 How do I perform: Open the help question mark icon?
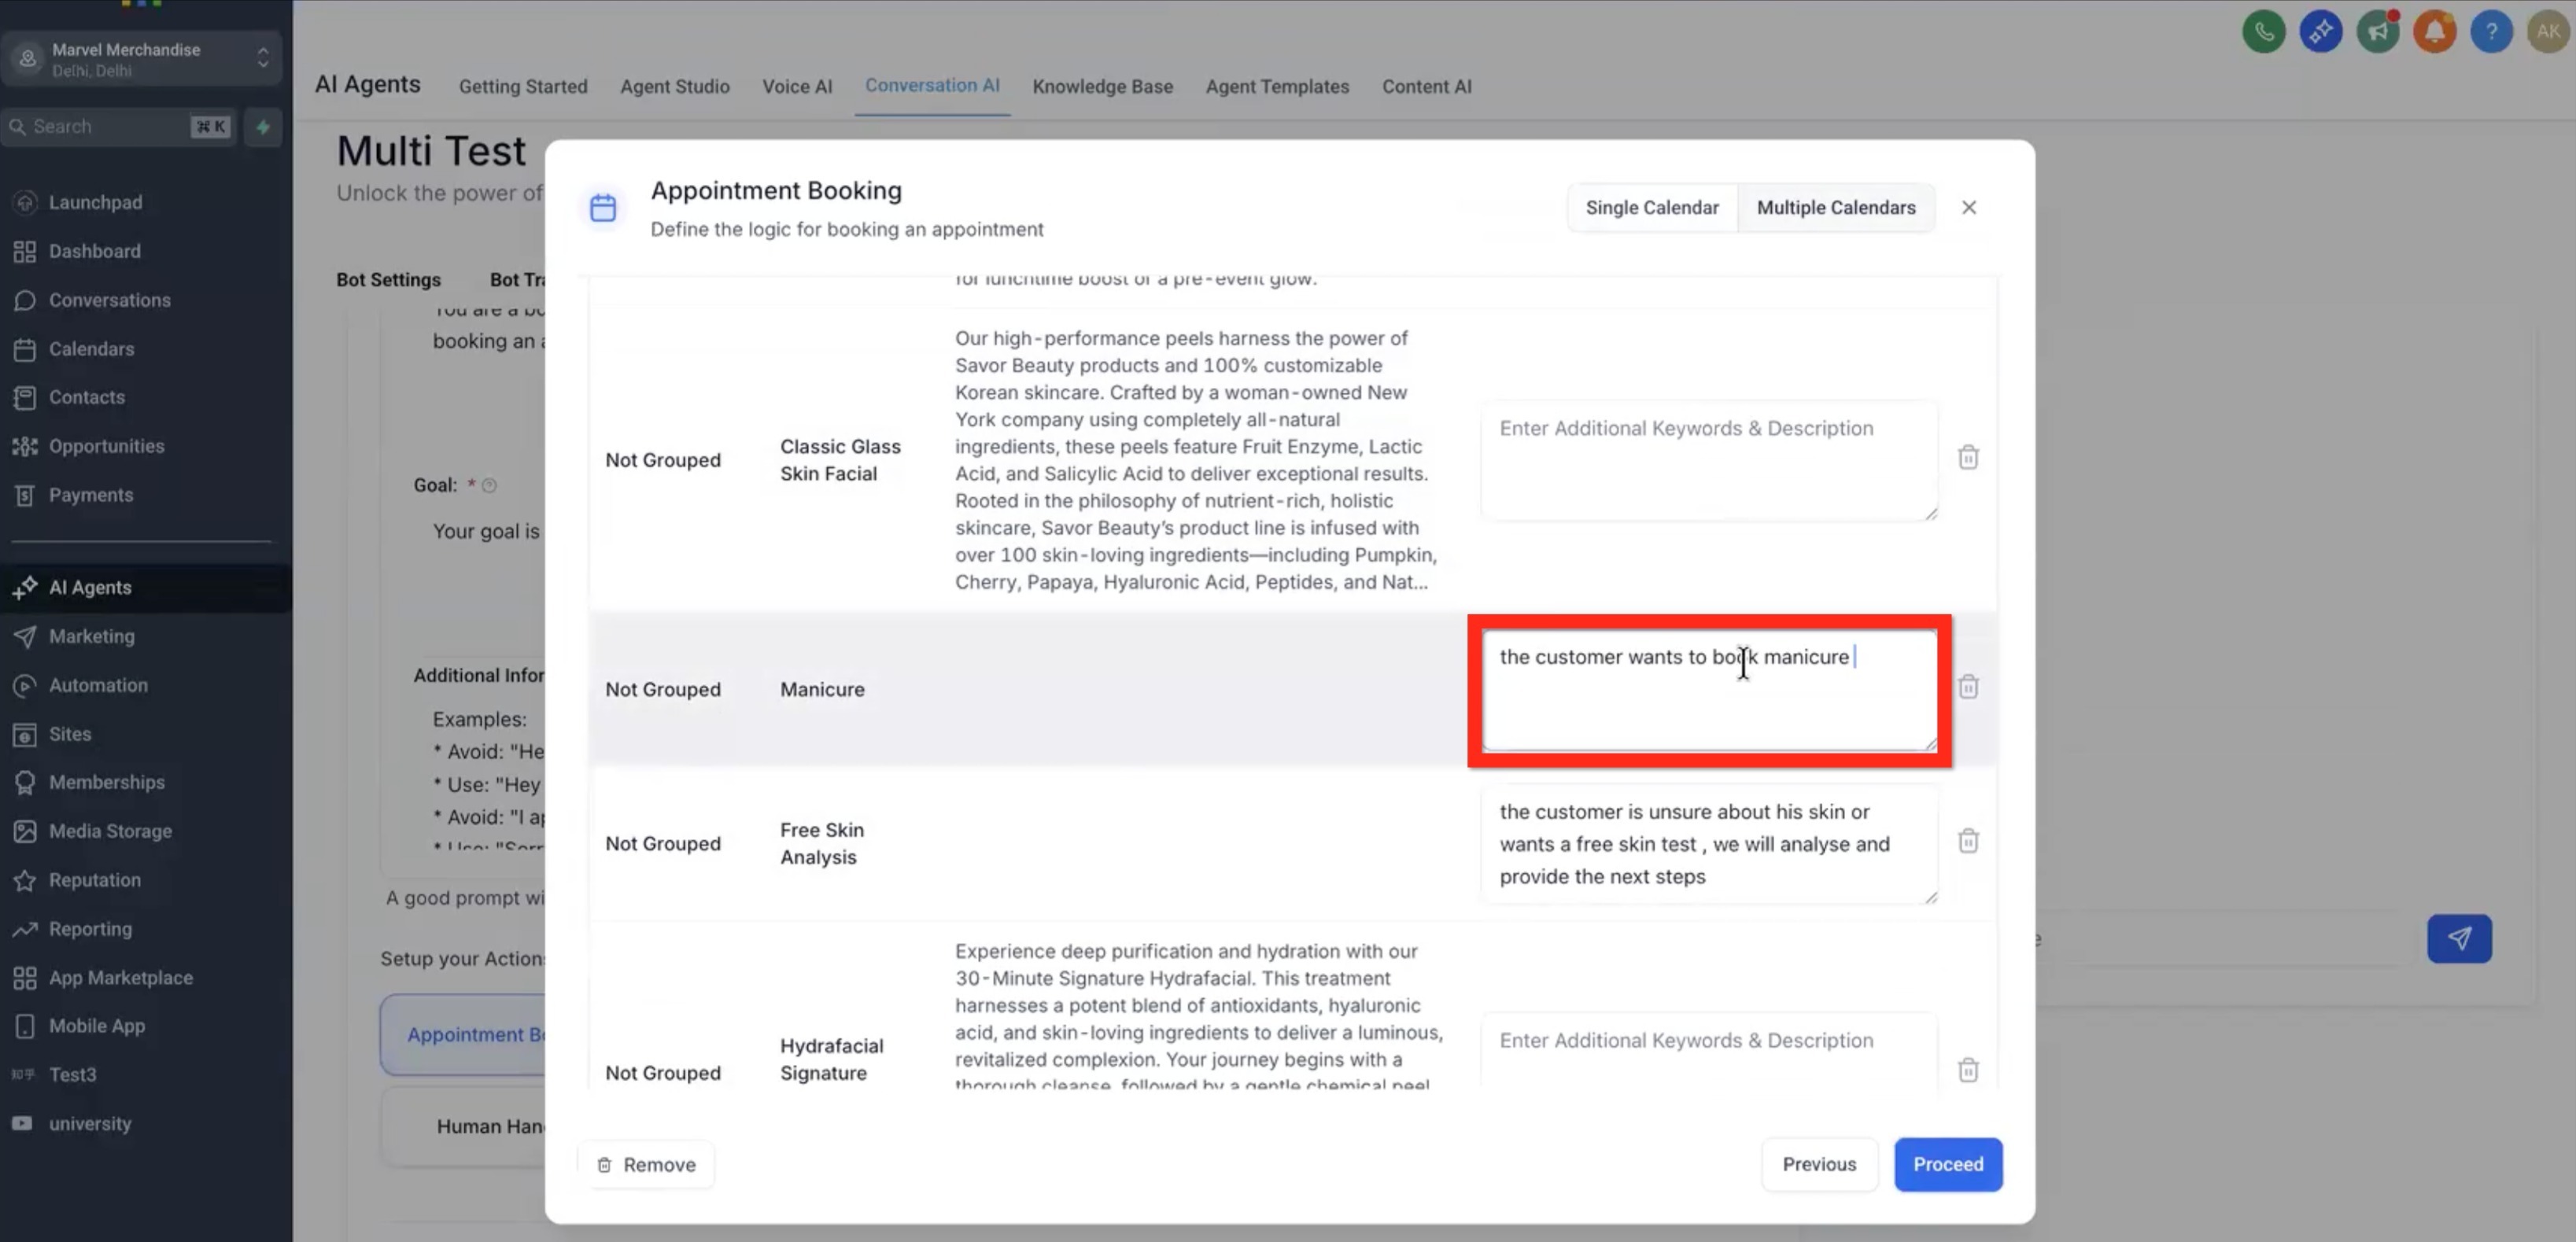[x=2490, y=32]
